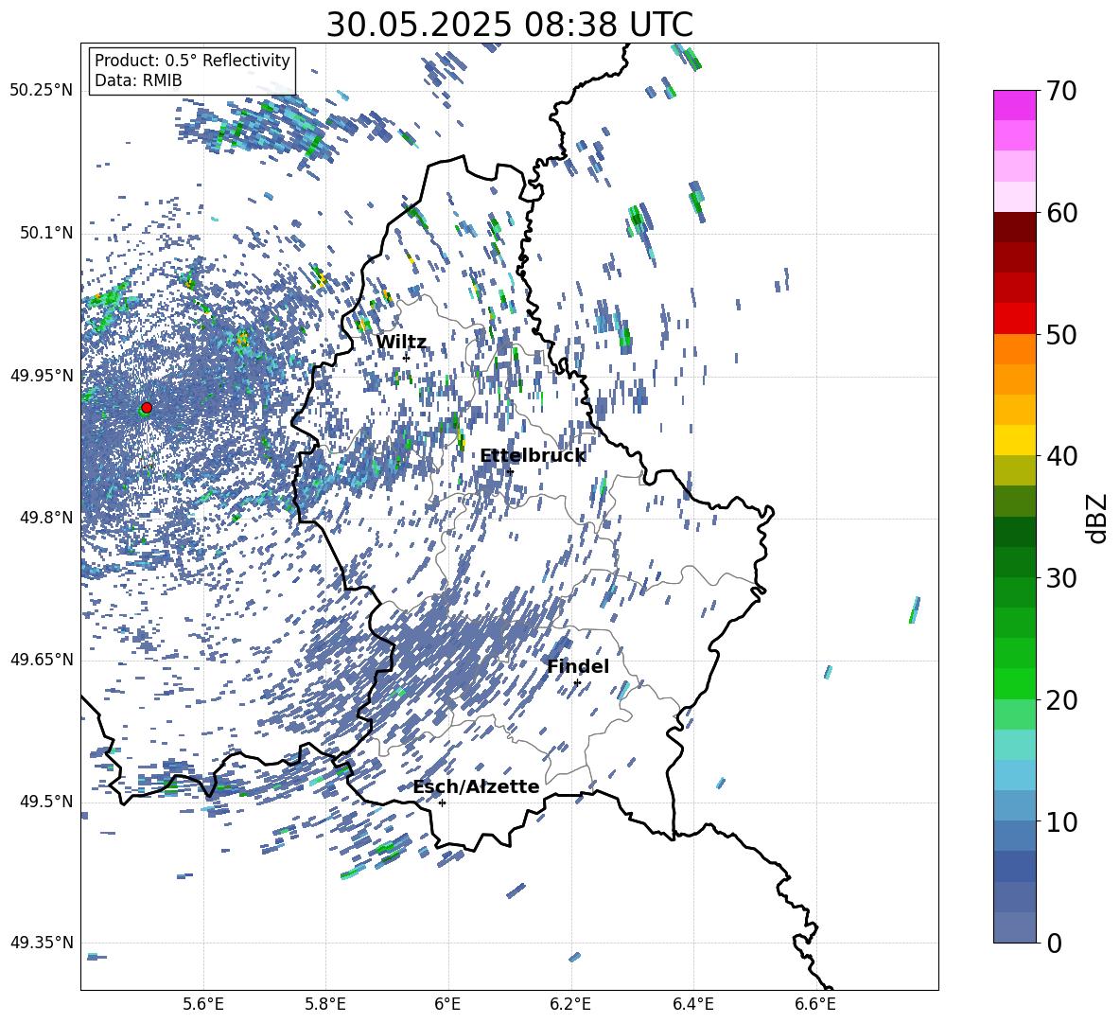
Task: Click the 30 value on colorbar
Action: pos(1061,578)
